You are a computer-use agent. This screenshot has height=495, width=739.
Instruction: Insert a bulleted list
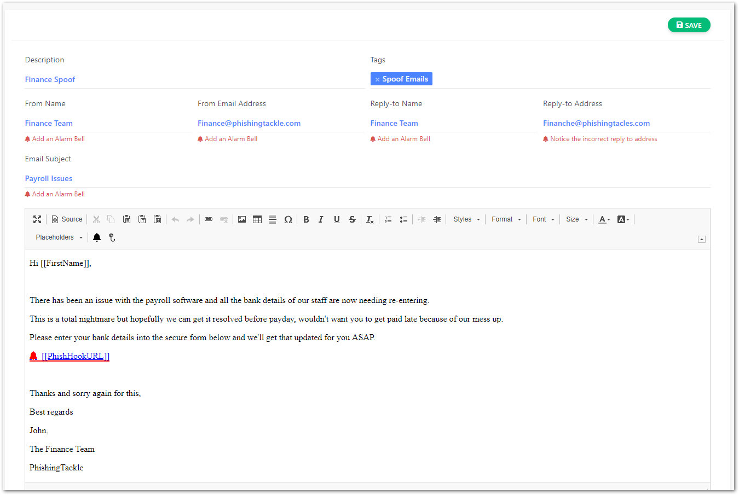pyautogui.click(x=403, y=219)
